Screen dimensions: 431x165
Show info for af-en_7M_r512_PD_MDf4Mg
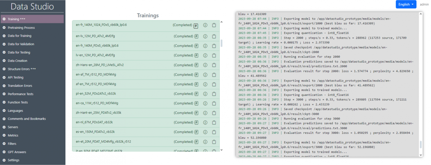(205, 84)
